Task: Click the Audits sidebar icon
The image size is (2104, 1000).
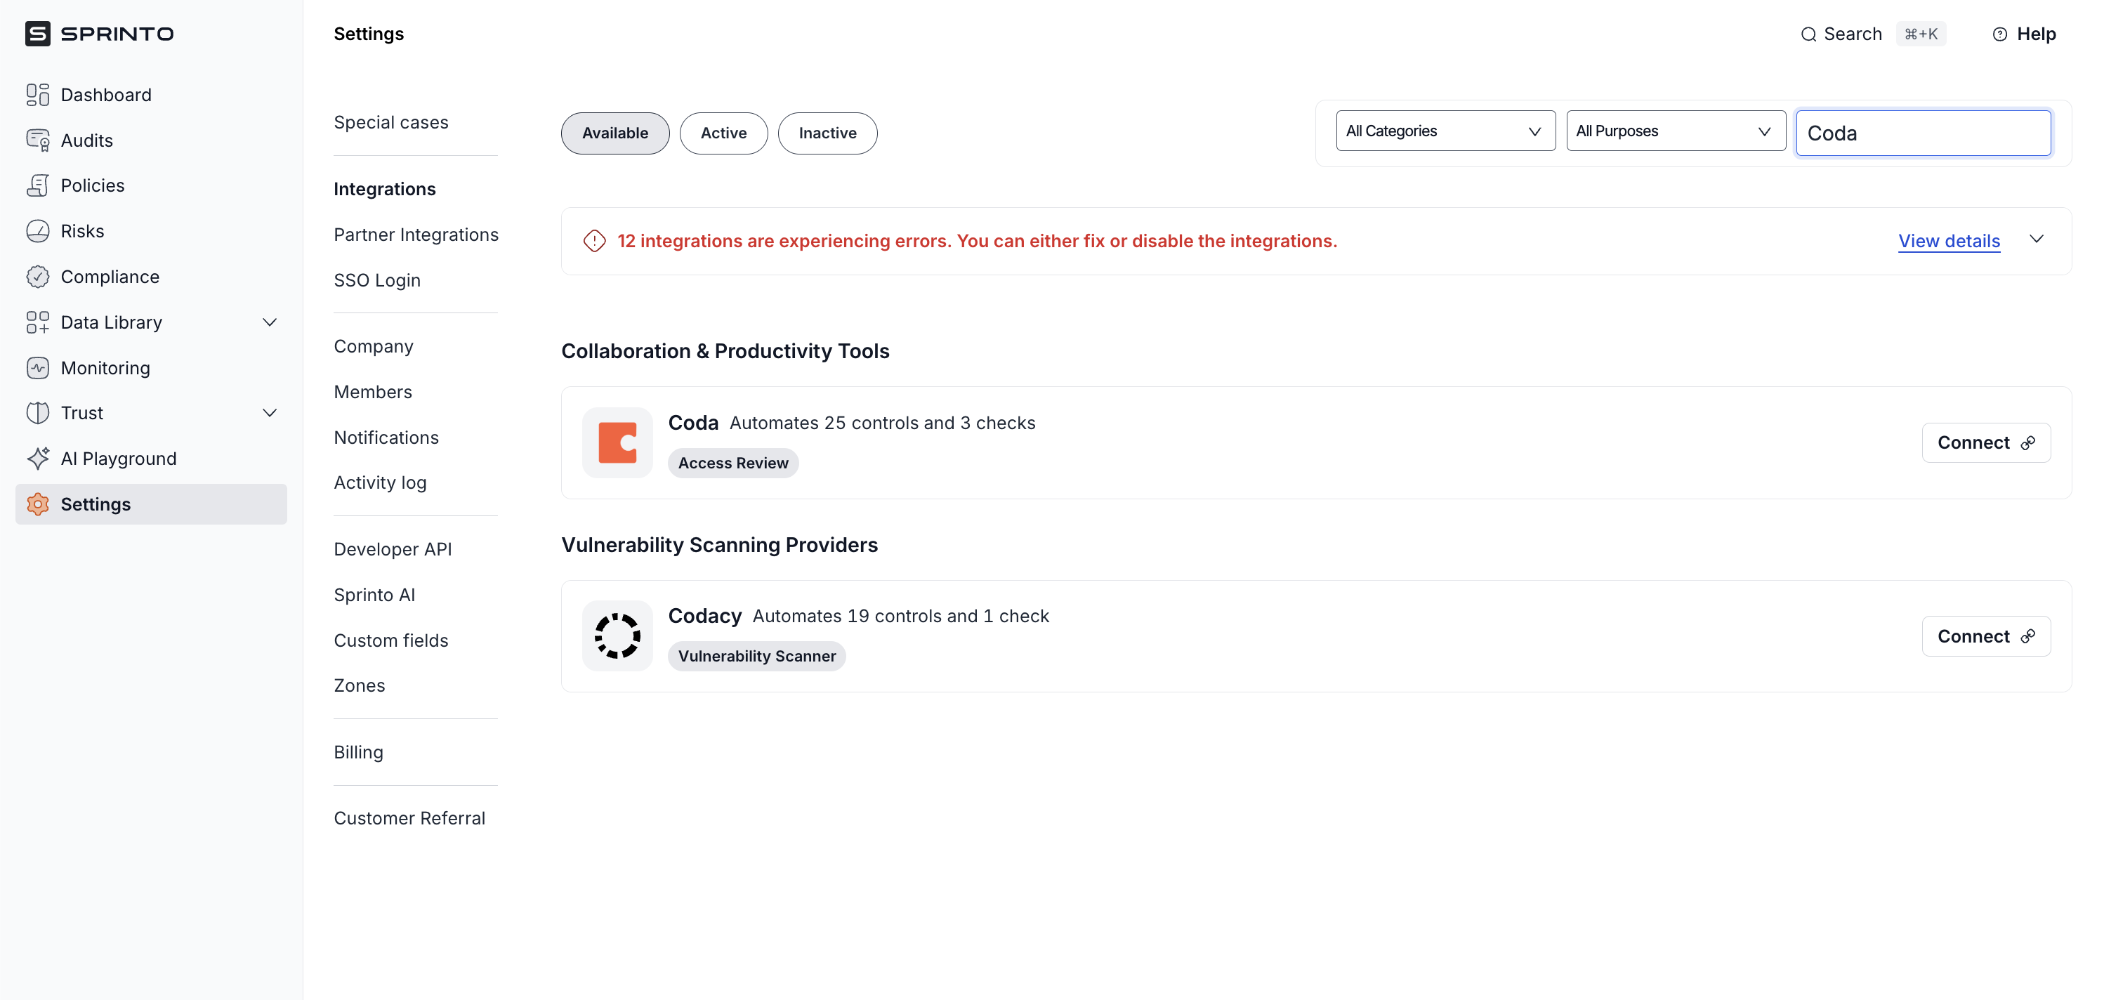Action: [38, 140]
